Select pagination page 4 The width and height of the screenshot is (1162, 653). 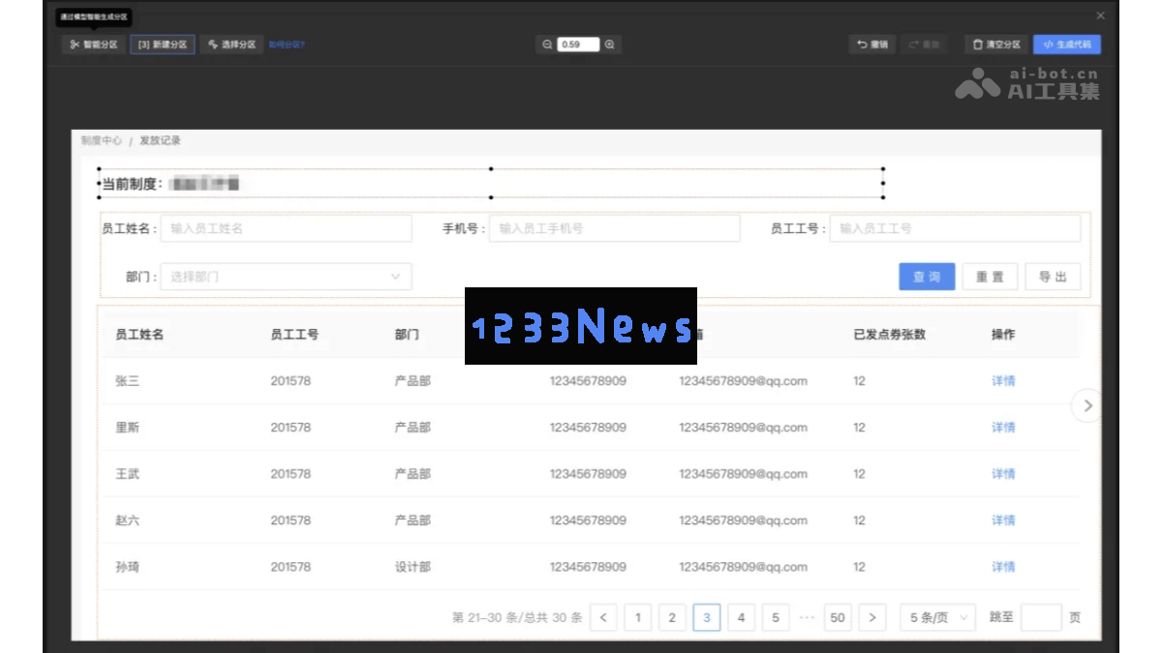tap(741, 617)
